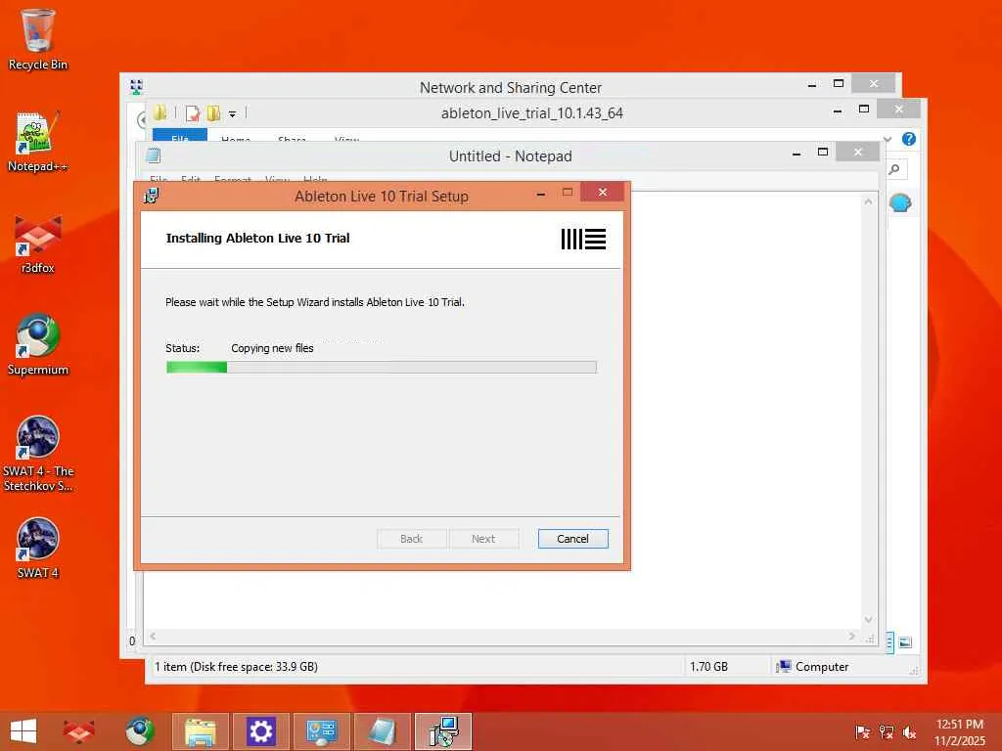The width and height of the screenshot is (1002, 751).
Task: Maximize the Untitled - Notepad window
Action: [823, 152]
